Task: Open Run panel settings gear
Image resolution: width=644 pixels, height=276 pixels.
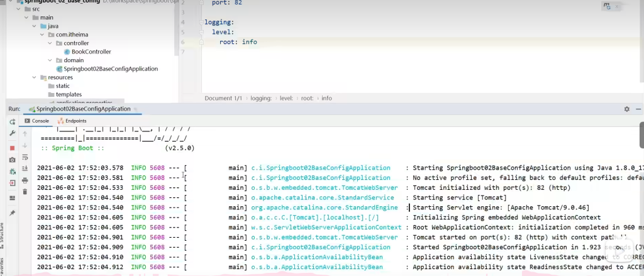Action: [x=626, y=109]
